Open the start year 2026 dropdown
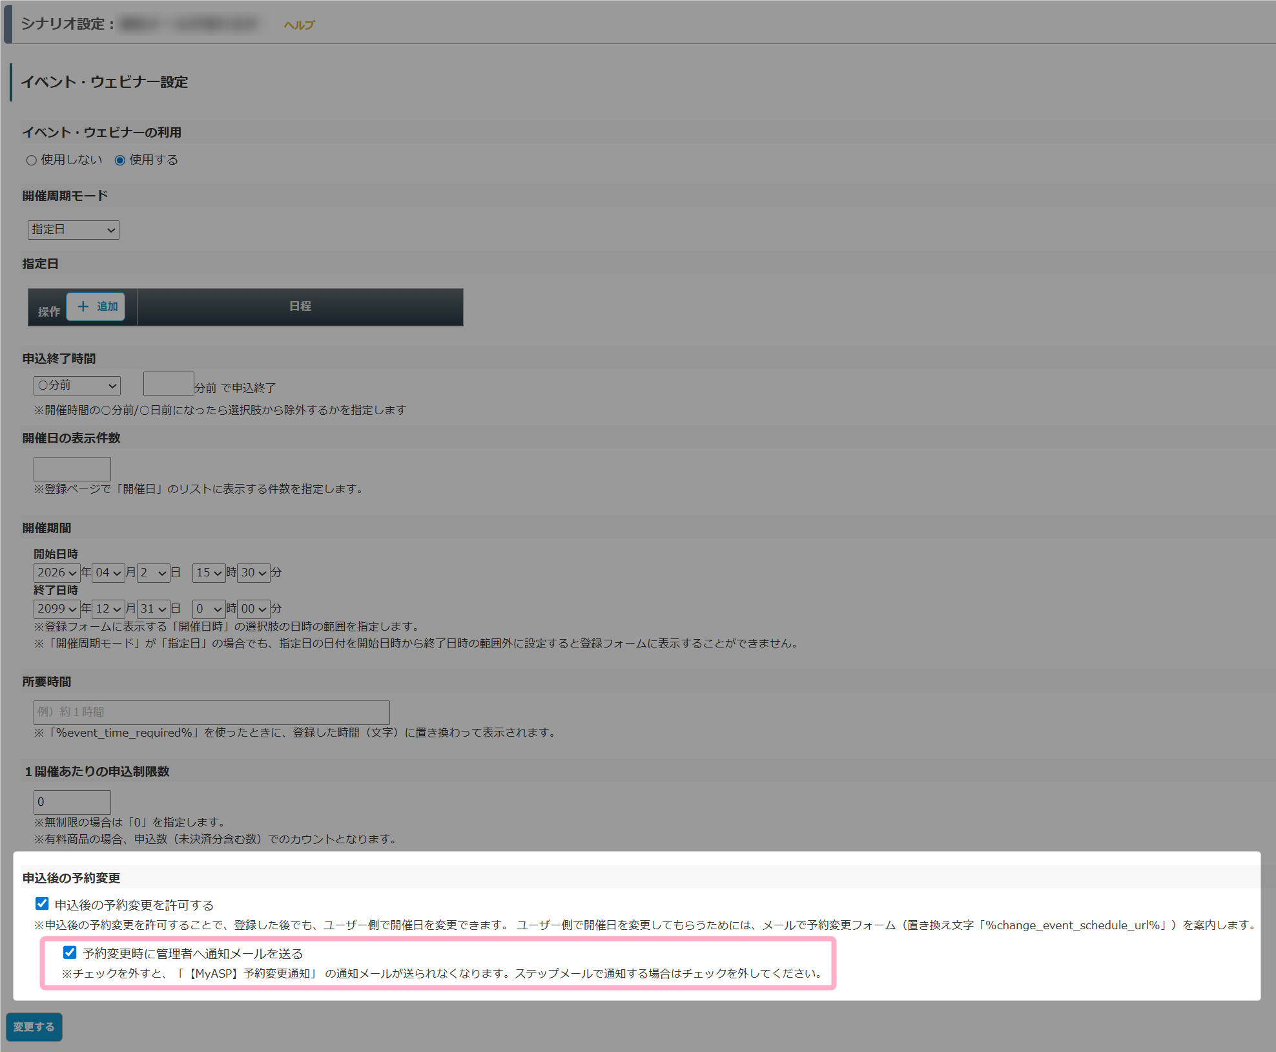The image size is (1276, 1052). (x=57, y=573)
